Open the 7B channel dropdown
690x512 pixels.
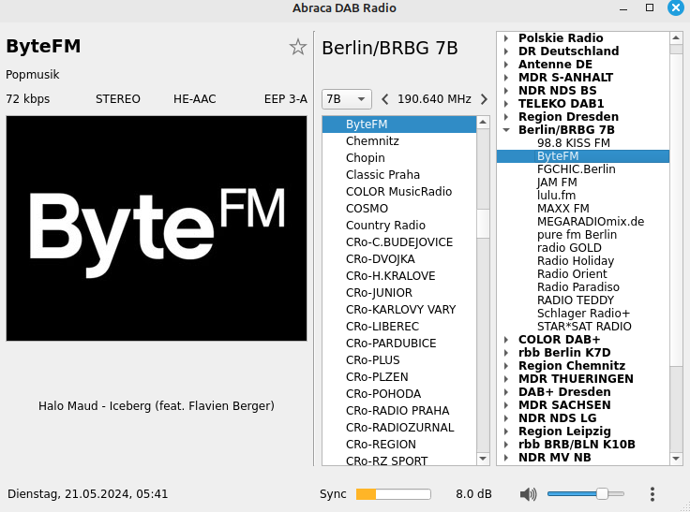346,99
